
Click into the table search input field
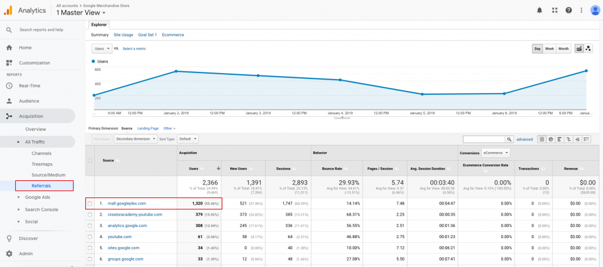pyautogui.click(x=484, y=139)
